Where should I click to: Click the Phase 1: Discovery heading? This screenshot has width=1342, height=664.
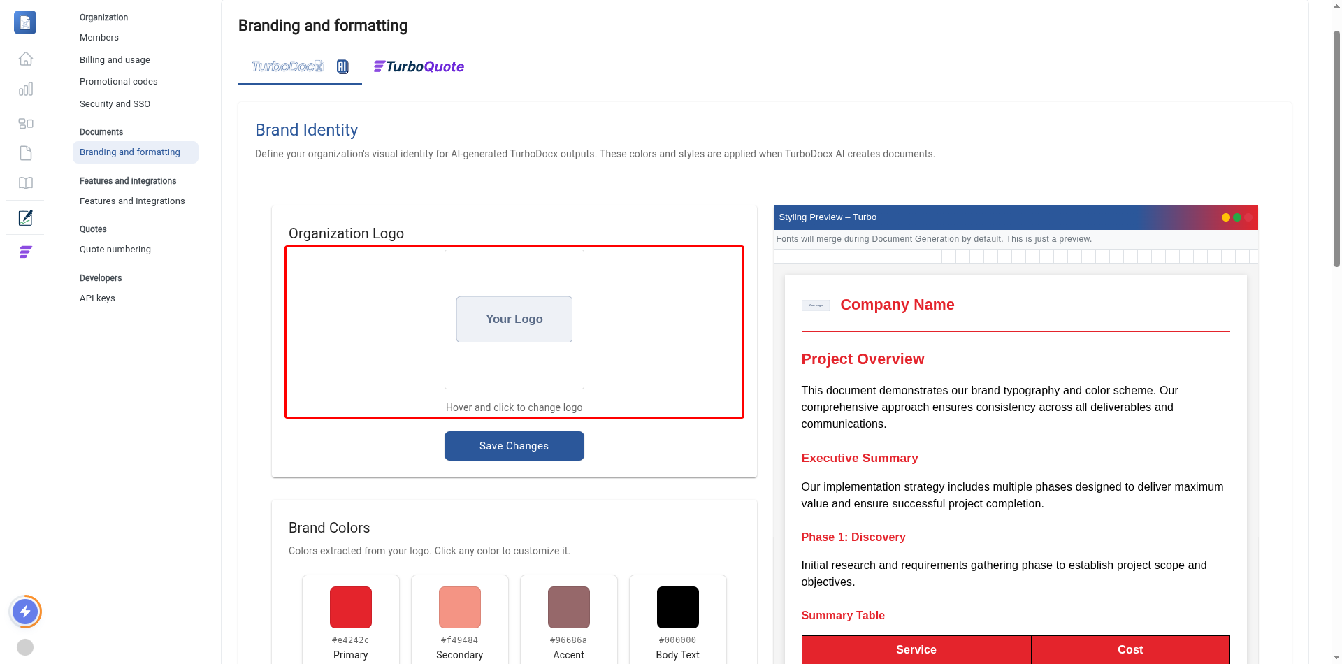pos(853,537)
